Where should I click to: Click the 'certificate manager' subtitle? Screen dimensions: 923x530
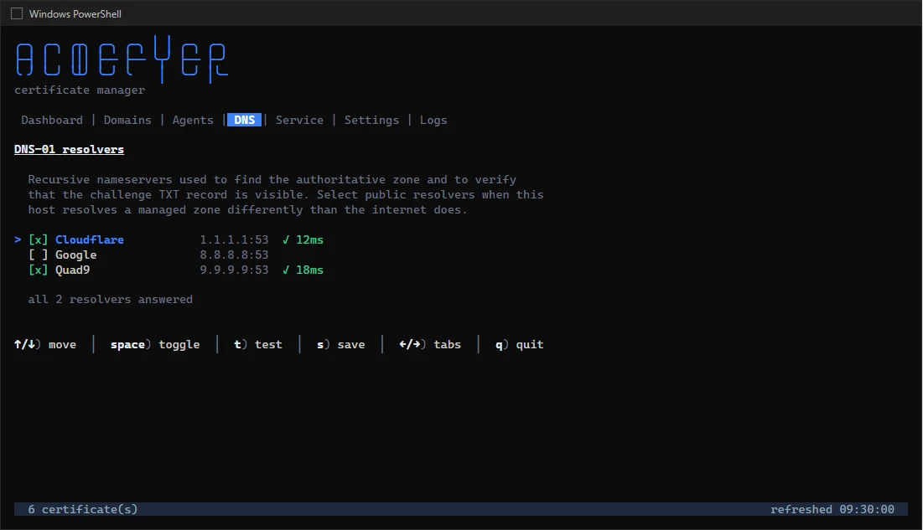80,90
